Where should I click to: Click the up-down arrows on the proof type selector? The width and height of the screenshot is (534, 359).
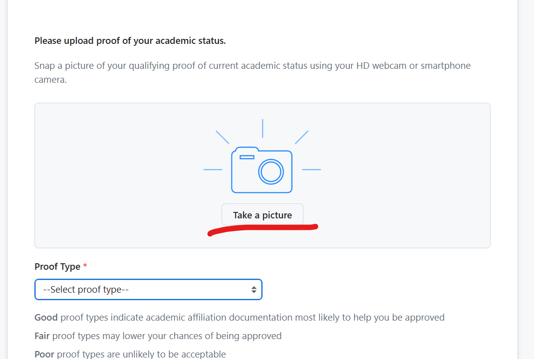point(254,290)
